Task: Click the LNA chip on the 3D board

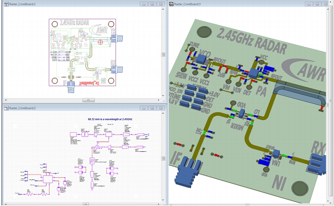Action: [276, 154]
